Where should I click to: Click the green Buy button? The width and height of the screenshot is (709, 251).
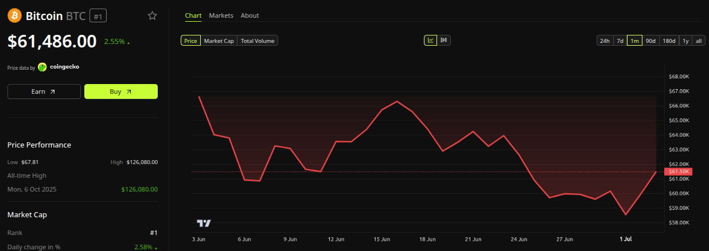[x=121, y=91]
